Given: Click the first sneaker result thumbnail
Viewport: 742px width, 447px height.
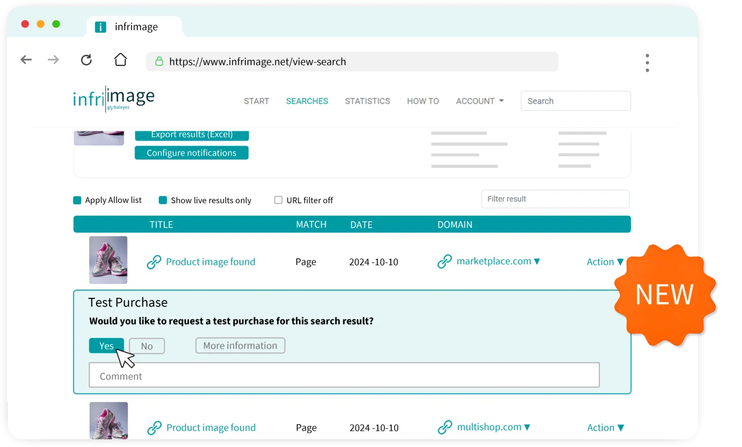Looking at the screenshot, I should click(108, 260).
